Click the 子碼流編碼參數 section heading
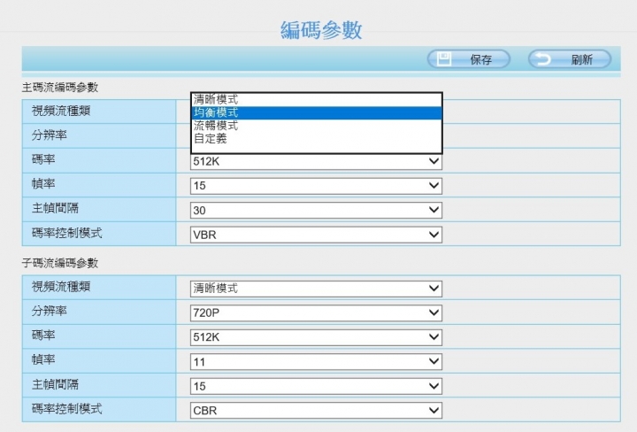The height and width of the screenshot is (432, 637). point(60,263)
